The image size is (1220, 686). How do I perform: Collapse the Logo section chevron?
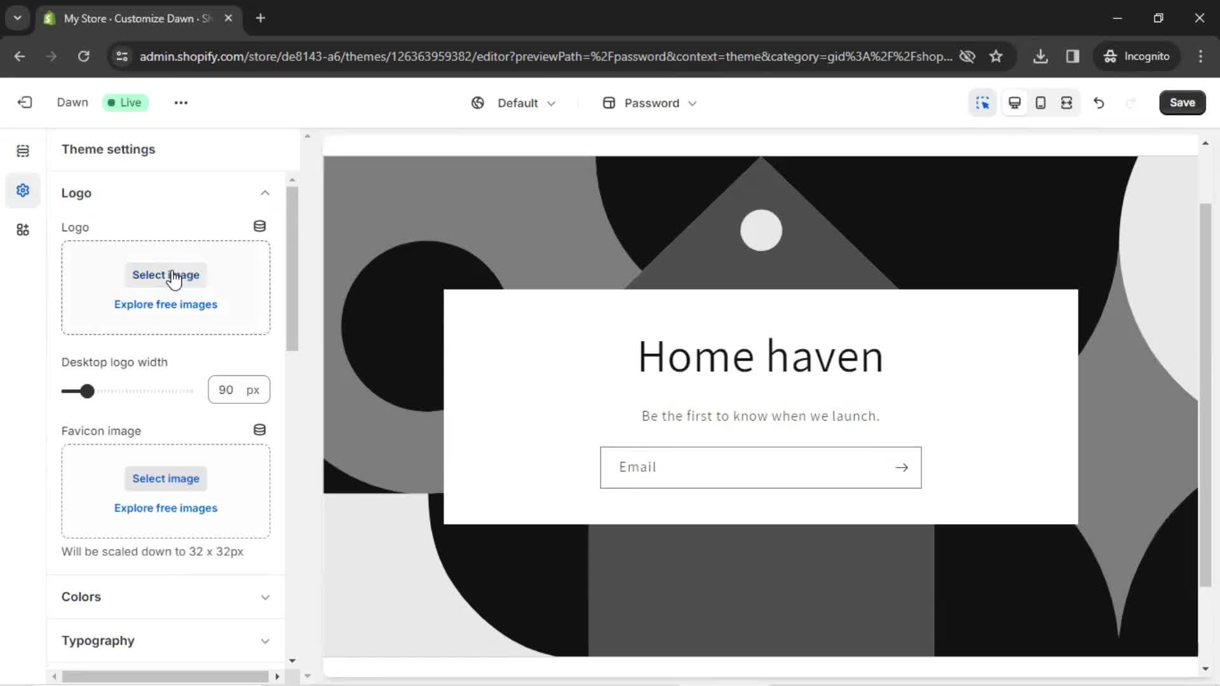pyautogui.click(x=265, y=192)
